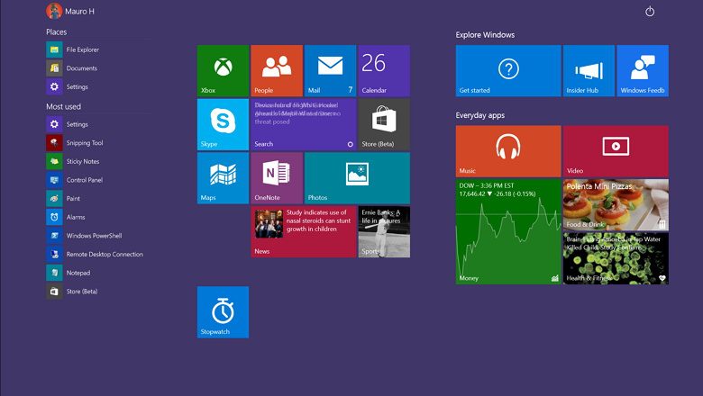Screen dimensions: 703x396
Task: Click the Most used heading
Action: tap(64, 106)
